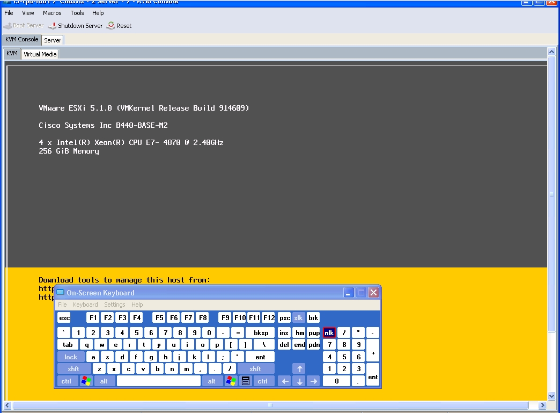Click the psc print screen key
The image size is (560, 413).
pyautogui.click(x=284, y=318)
